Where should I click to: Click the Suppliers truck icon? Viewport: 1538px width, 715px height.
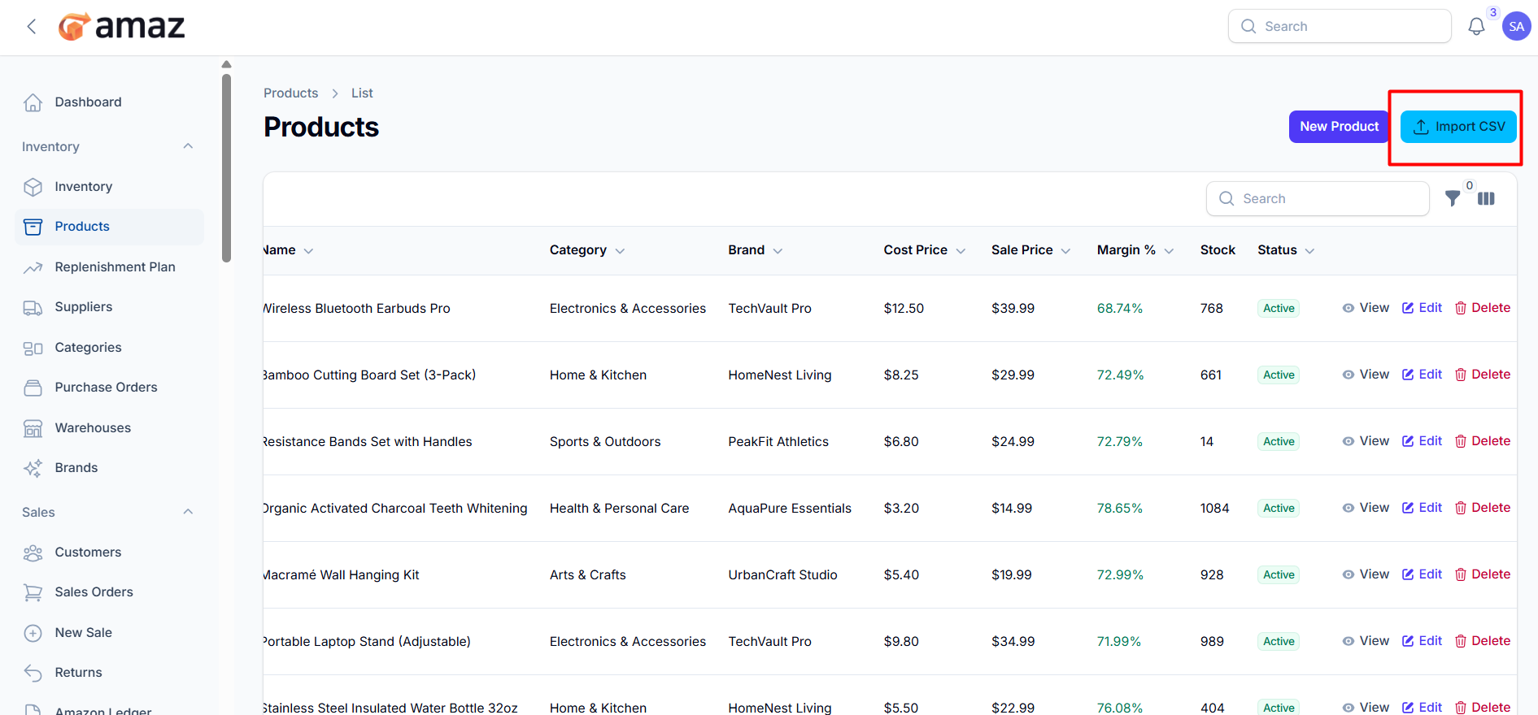coord(33,307)
